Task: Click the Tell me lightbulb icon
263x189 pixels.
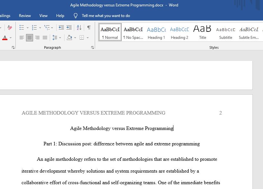Action: (x=76, y=16)
